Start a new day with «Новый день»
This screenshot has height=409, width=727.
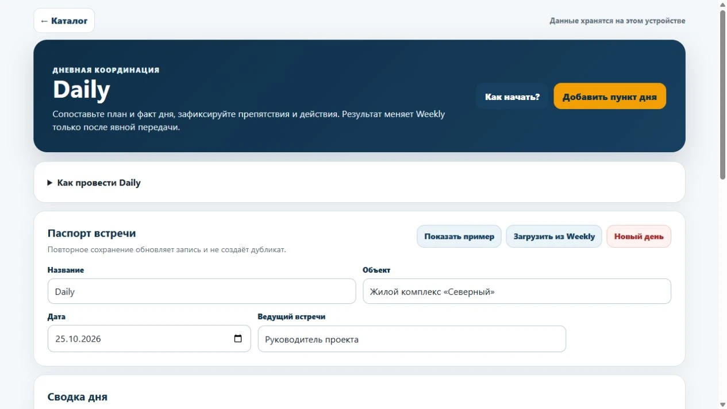click(x=638, y=236)
